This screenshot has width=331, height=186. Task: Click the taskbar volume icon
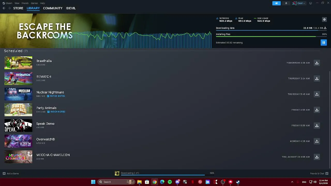(x=315, y=182)
